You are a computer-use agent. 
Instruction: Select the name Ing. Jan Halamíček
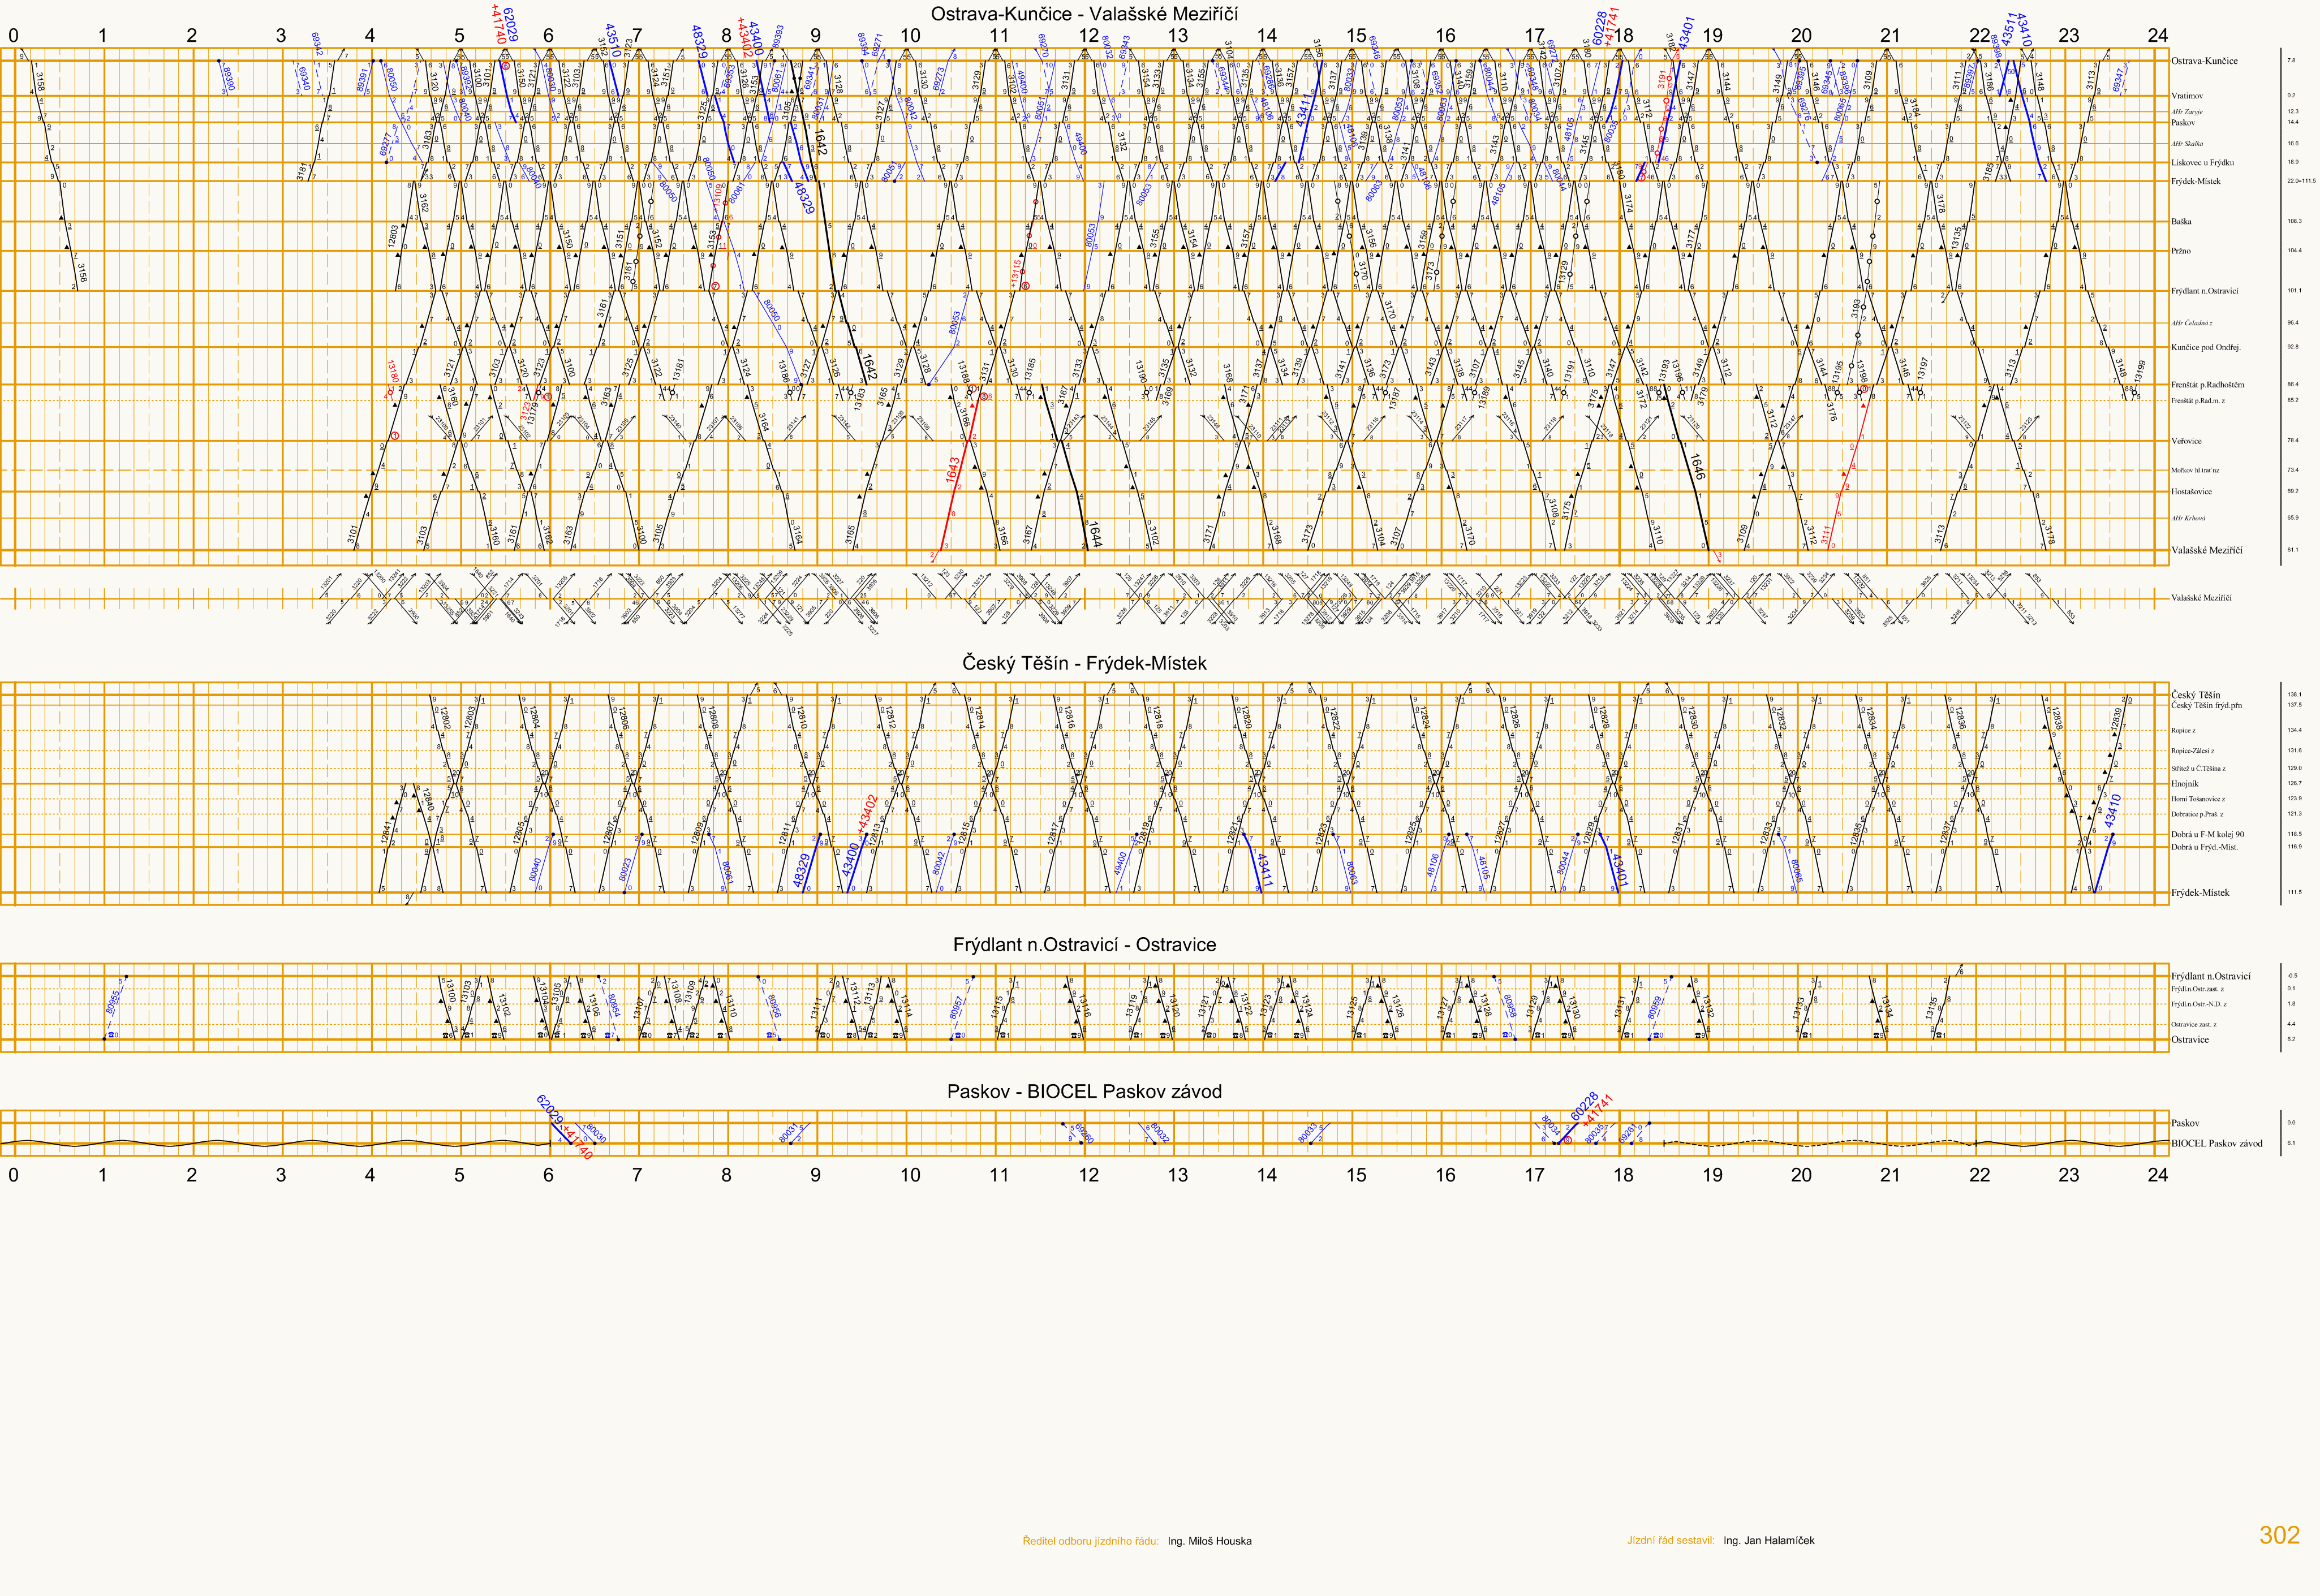click(x=1768, y=1540)
